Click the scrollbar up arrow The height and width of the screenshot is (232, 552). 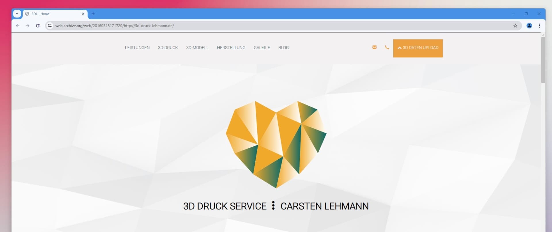click(543, 35)
